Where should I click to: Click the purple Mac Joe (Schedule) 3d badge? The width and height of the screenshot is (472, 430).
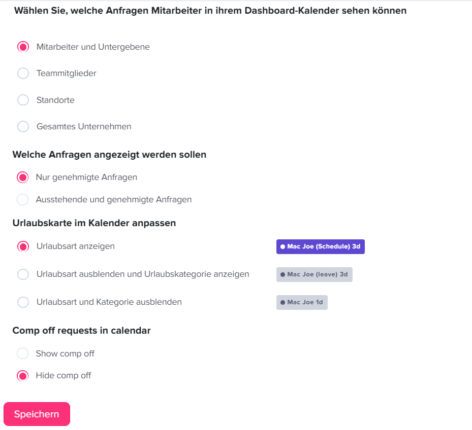[320, 246]
